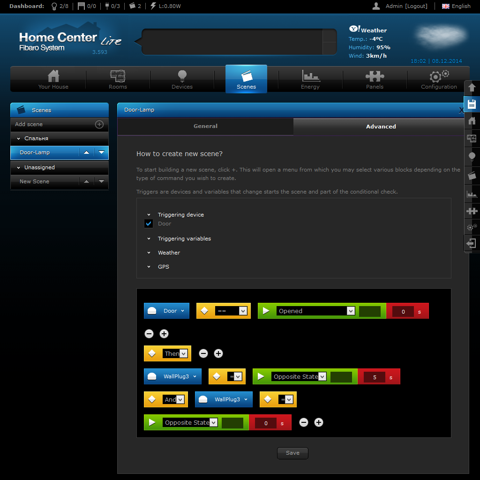The image size is (480, 480).
Task: Expand the Weather triggers section
Action: coord(149,253)
